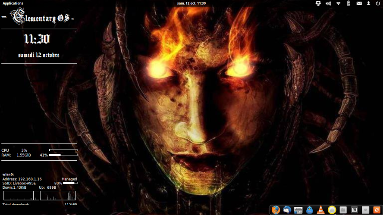
Task: Open Thunderbird mail from the dock
Action: (x=287, y=210)
